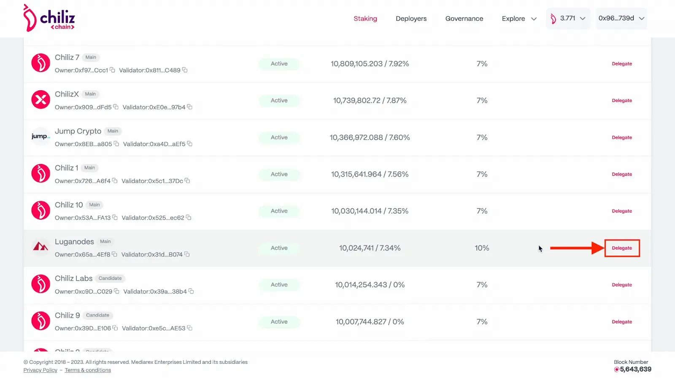Viewport: 675px width, 379px height.
Task: Delegate to the Luganodes validator
Action: pyautogui.click(x=622, y=248)
